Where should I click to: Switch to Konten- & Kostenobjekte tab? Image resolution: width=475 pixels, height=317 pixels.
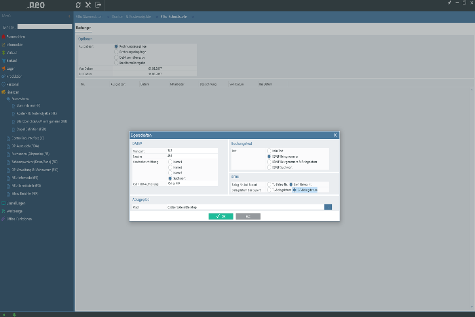[x=131, y=17]
